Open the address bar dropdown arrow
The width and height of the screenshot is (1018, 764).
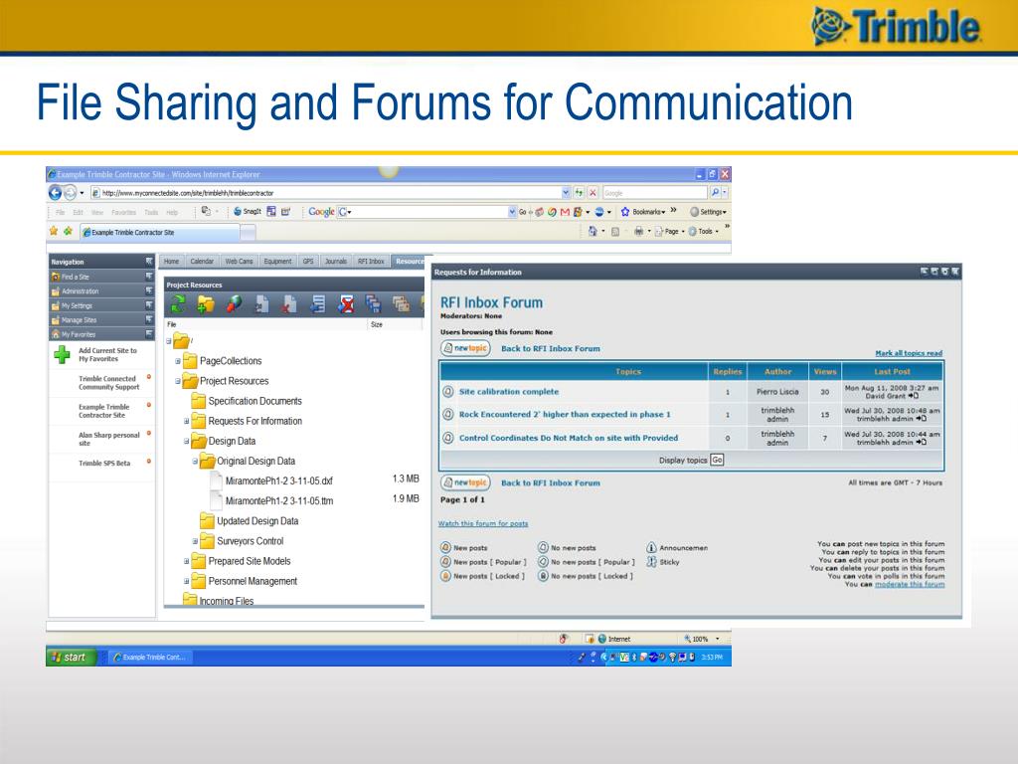(566, 192)
